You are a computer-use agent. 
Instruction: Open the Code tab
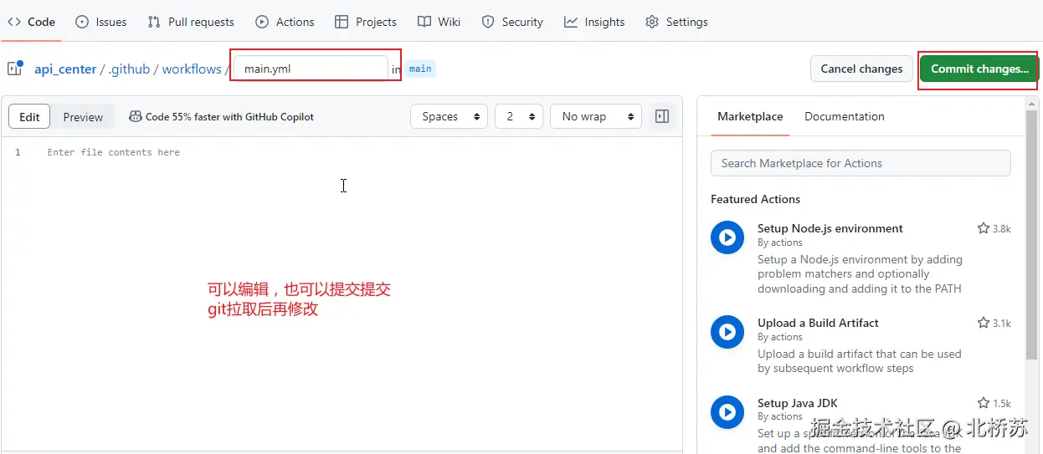click(x=32, y=22)
